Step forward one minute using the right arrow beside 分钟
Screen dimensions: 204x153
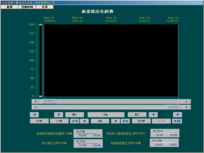click(116, 121)
